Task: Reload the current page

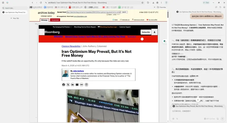Action: point(41,2)
